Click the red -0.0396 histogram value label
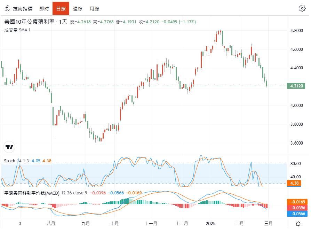The image size is (311, 232). coord(297,208)
